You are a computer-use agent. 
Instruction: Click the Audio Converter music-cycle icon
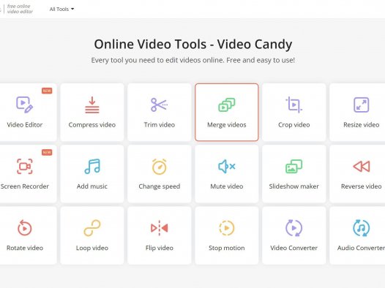(x=361, y=228)
